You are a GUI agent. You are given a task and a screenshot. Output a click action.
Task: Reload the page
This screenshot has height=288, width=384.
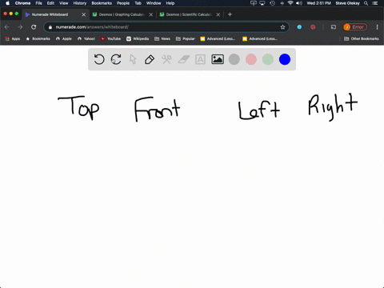click(34, 27)
